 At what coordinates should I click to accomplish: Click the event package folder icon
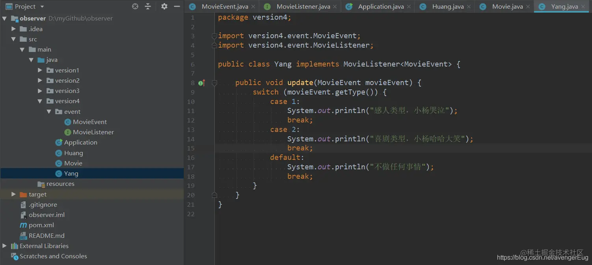click(59, 111)
